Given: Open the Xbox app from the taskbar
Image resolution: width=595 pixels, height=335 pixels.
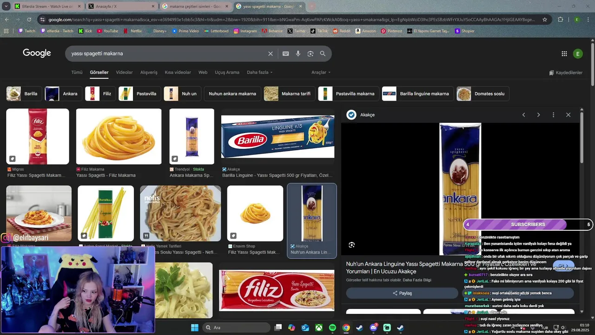Looking at the screenshot, I should (319, 328).
